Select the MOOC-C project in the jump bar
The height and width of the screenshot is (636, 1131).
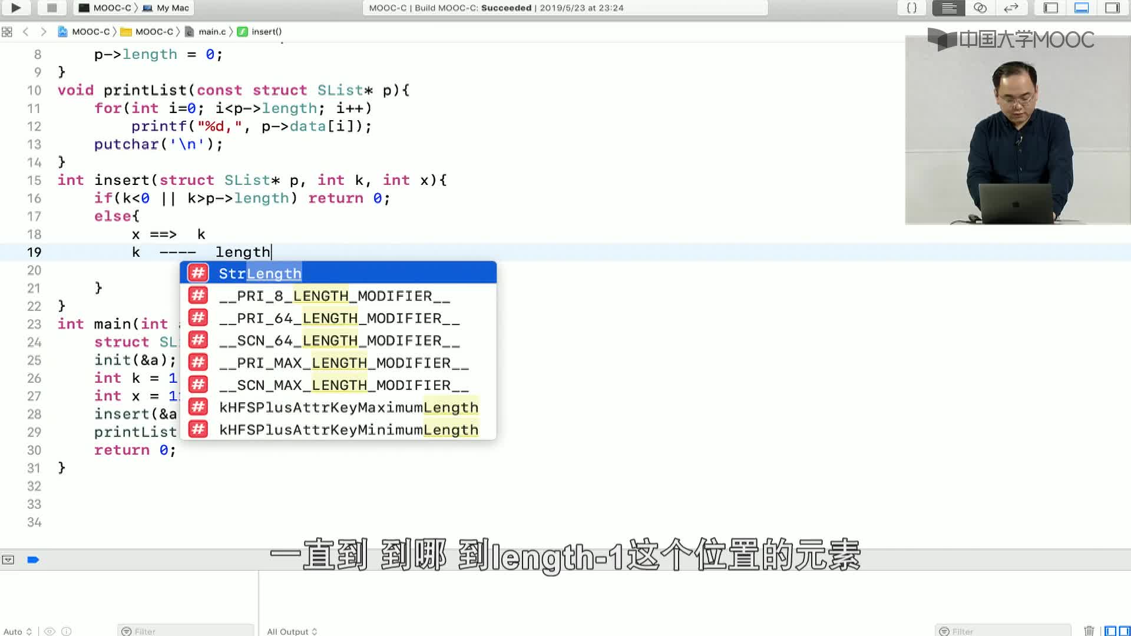point(84,32)
